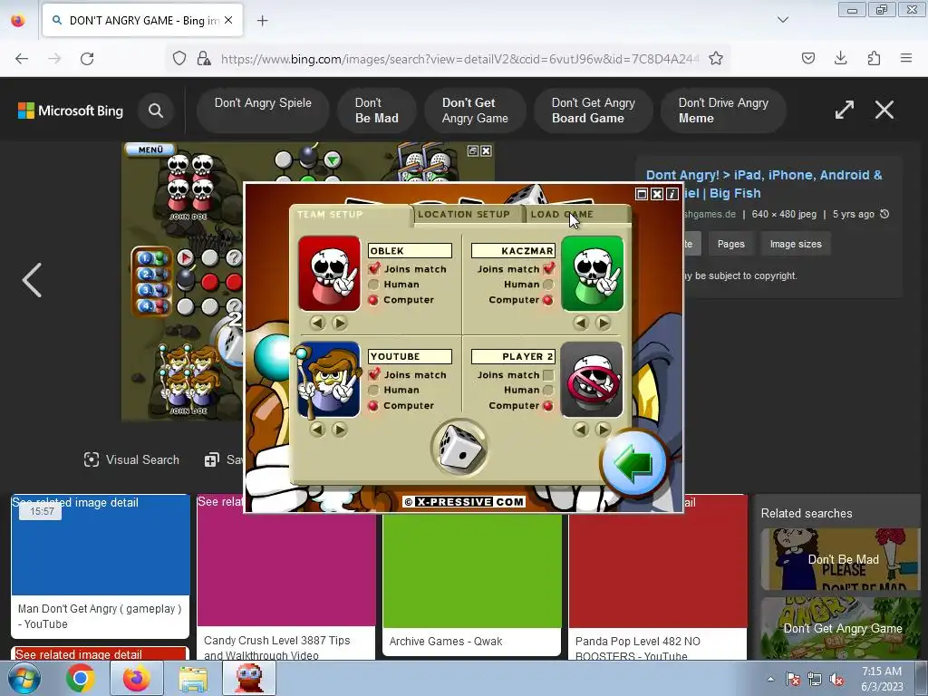Click the info icon in game window
This screenshot has height=696, width=928.
pyautogui.click(x=672, y=194)
